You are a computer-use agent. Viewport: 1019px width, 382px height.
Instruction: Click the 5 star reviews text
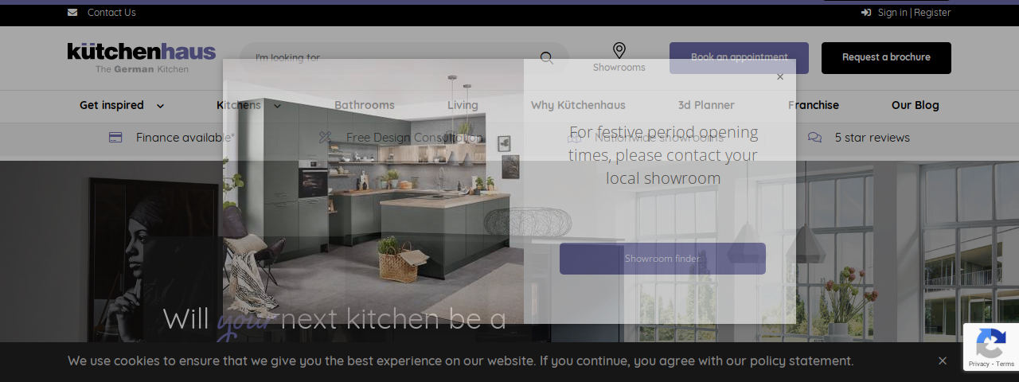873,138
